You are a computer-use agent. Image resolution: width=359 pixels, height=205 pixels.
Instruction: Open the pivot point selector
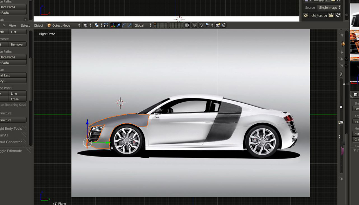pos(98,25)
